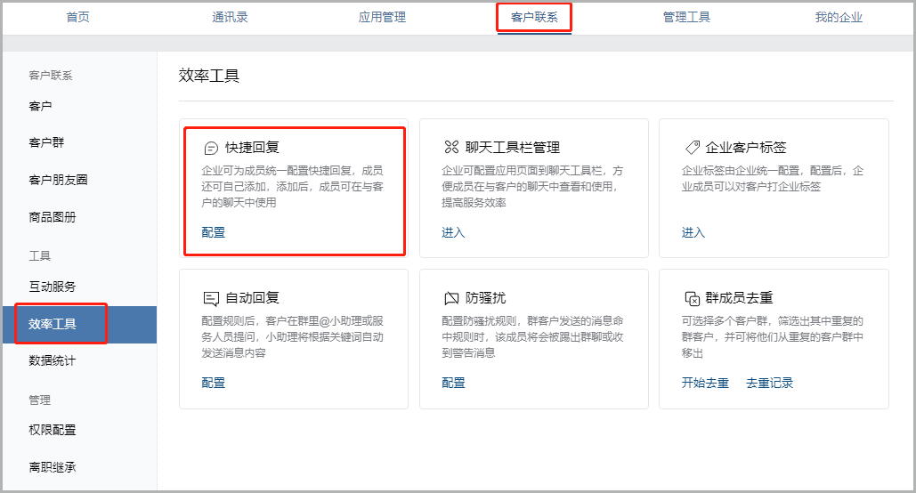Click the 工具 sidebar section label
Viewport: 916px width, 493px height.
click(40, 256)
